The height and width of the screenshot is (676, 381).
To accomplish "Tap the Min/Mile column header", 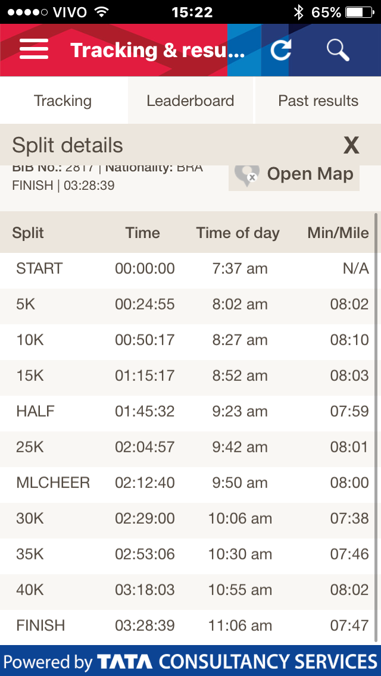I will click(338, 233).
